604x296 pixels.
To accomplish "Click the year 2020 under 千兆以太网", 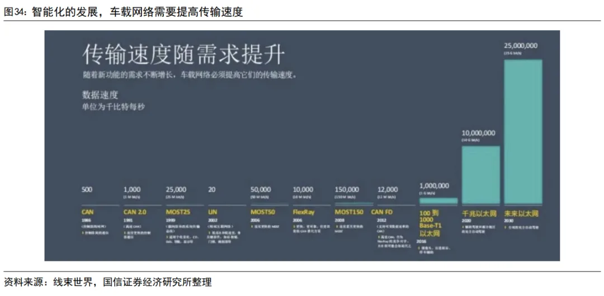I will pyautogui.click(x=466, y=221).
